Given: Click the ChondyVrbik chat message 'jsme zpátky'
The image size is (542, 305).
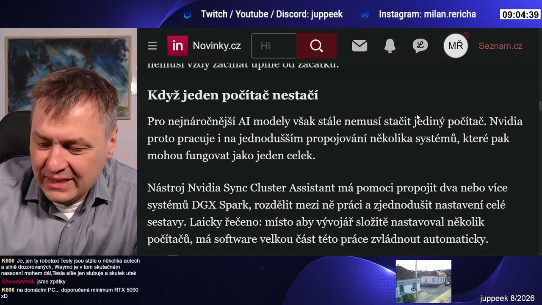Looking at the screenshot, I should coord(33,282).
